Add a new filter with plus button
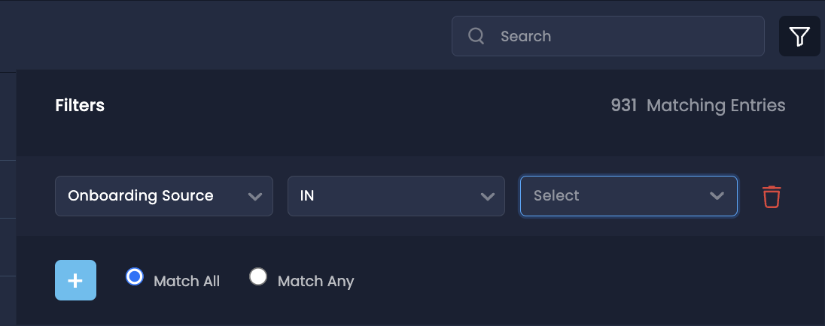 coord(76,280)
